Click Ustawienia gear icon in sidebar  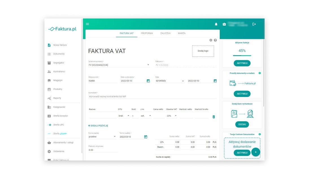click(x=49, y=151)
